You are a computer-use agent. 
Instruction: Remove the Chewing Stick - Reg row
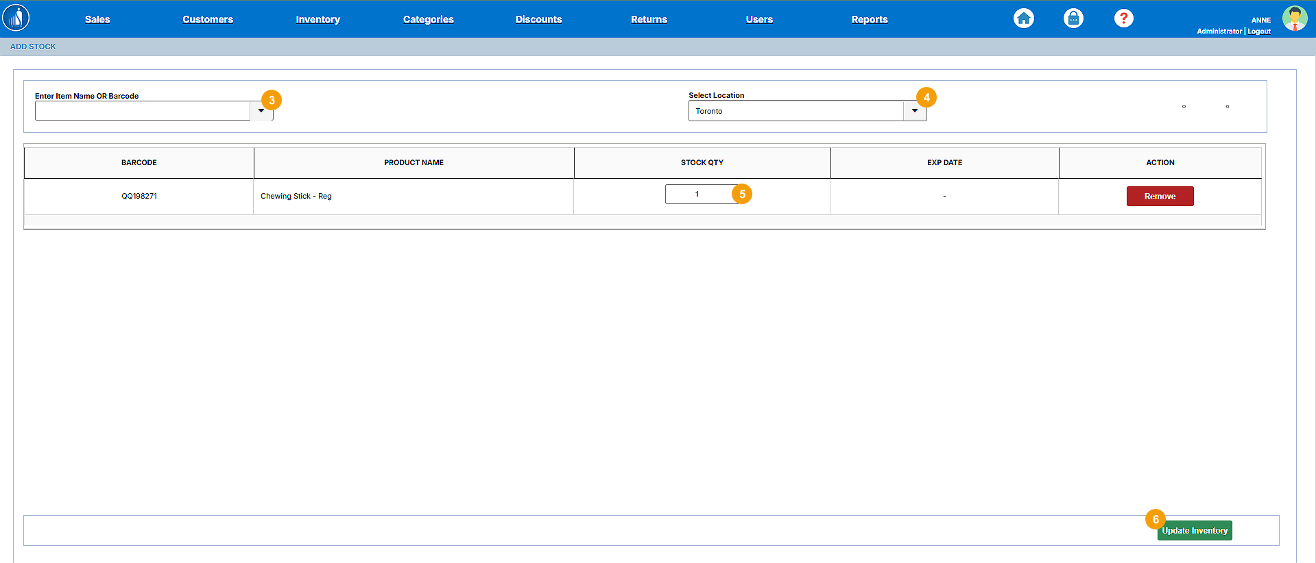coord(1160,197)
